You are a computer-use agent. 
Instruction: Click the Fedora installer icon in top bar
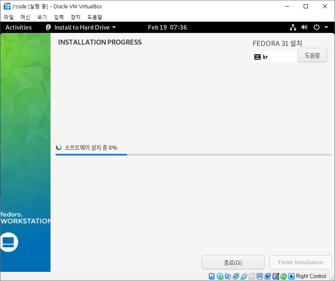tap(48, 27)
